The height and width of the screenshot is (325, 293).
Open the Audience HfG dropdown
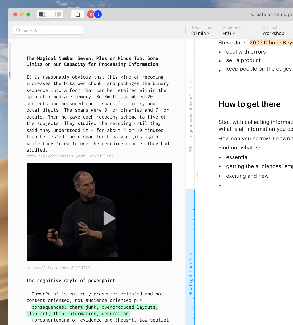click(229, 33)
